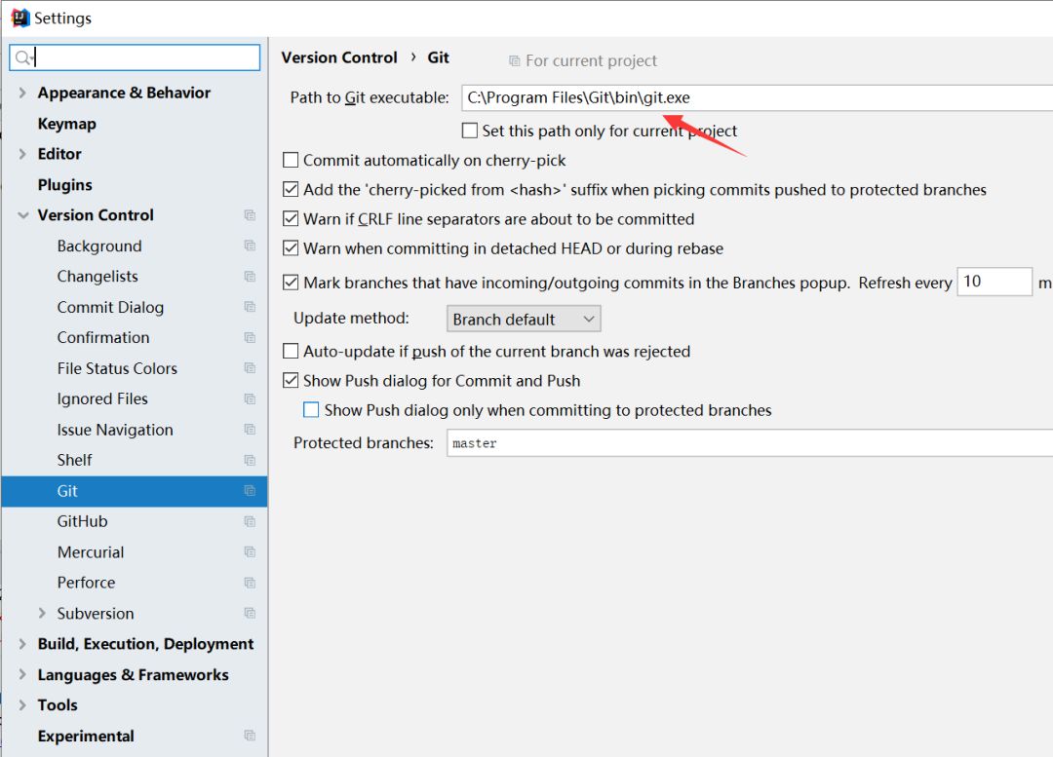Click the search magnifier icon in settings
This screenshot has height=757, width=1053.
tap(23, 57)
